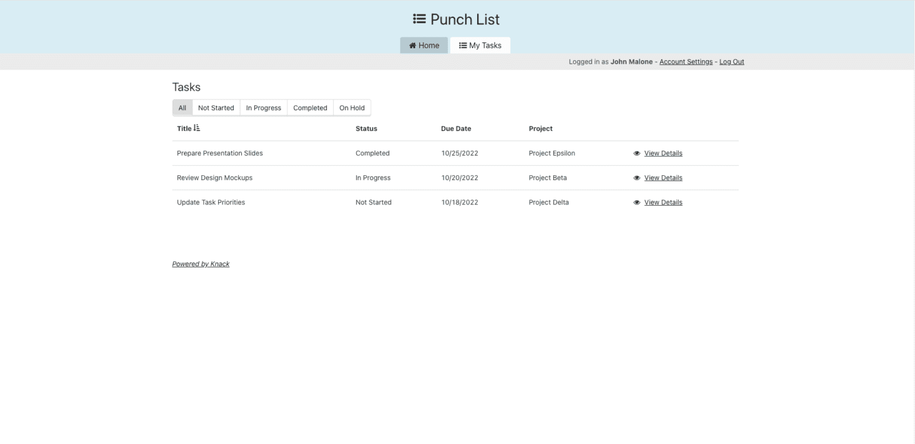This screenshot has width=915, height=444.
Task: Toggle the Not Started filter
Action: click(x=216, y=107)
